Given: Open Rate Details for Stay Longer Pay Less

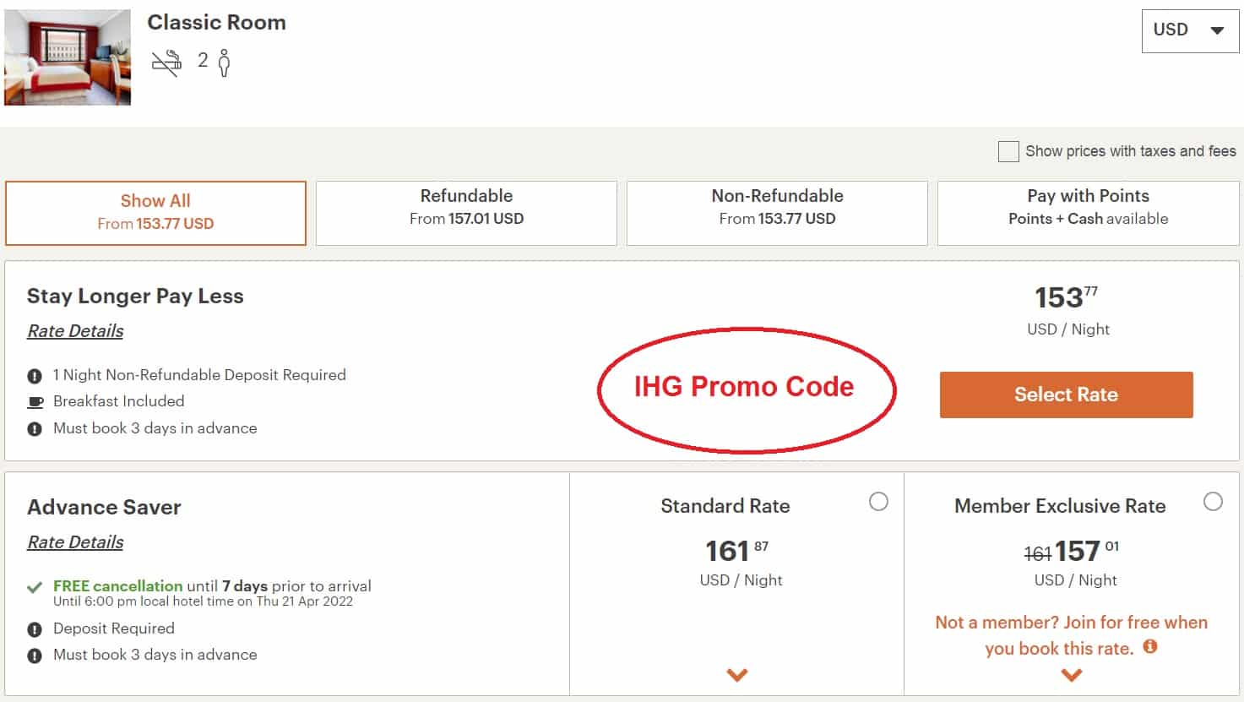Looking at the screenshot, I should tap(75, 330).
